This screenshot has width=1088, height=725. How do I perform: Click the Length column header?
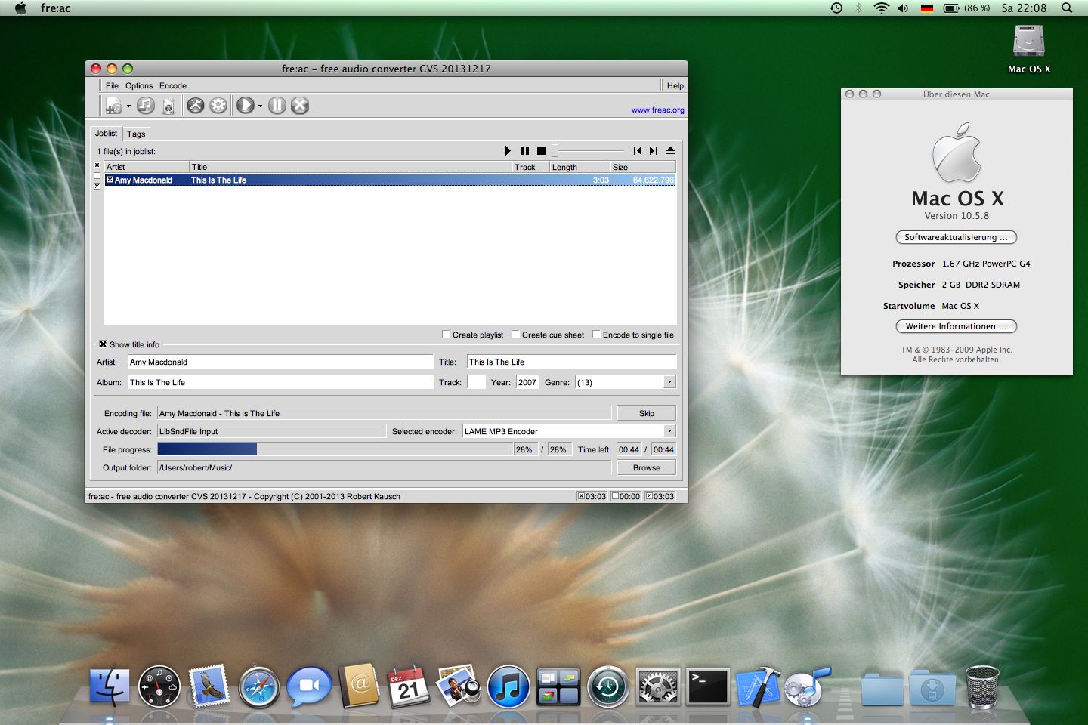(x=579, y=167)
